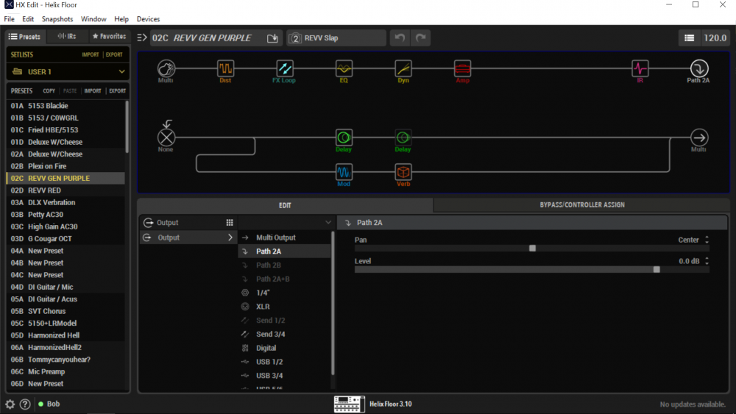
Task: Switch to the Favorites tab
Action: pyautogui.click(x=109, y=36)
